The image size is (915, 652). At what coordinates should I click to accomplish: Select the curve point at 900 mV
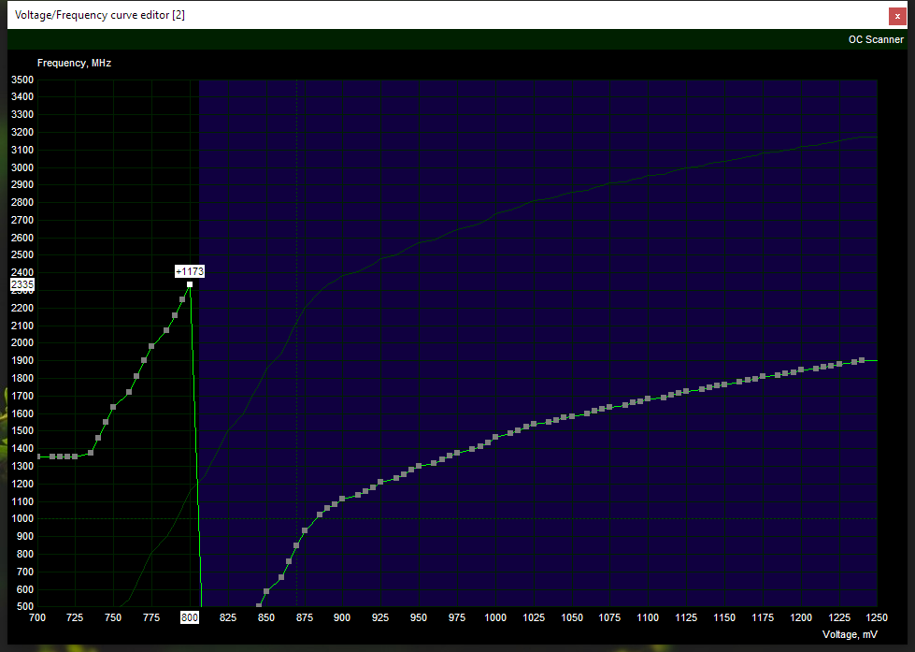(342, 499)
